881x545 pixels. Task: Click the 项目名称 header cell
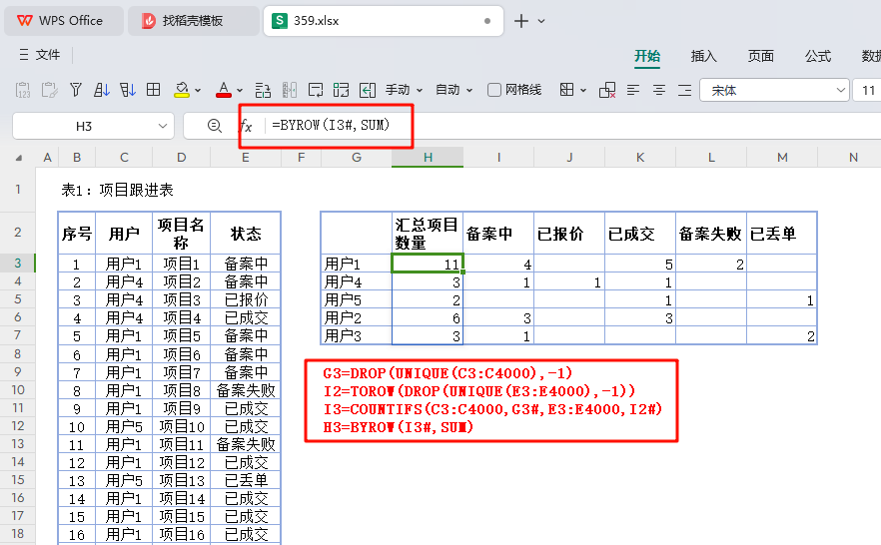point(182,233)
